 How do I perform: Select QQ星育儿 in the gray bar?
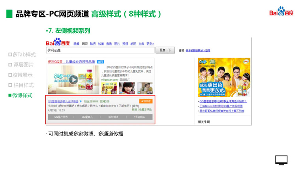coord(87,117)
